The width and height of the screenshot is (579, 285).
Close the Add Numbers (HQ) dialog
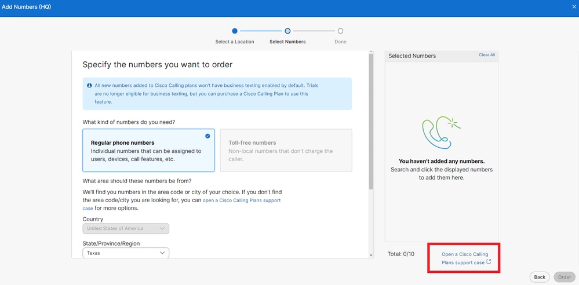[x=576, y=6]
